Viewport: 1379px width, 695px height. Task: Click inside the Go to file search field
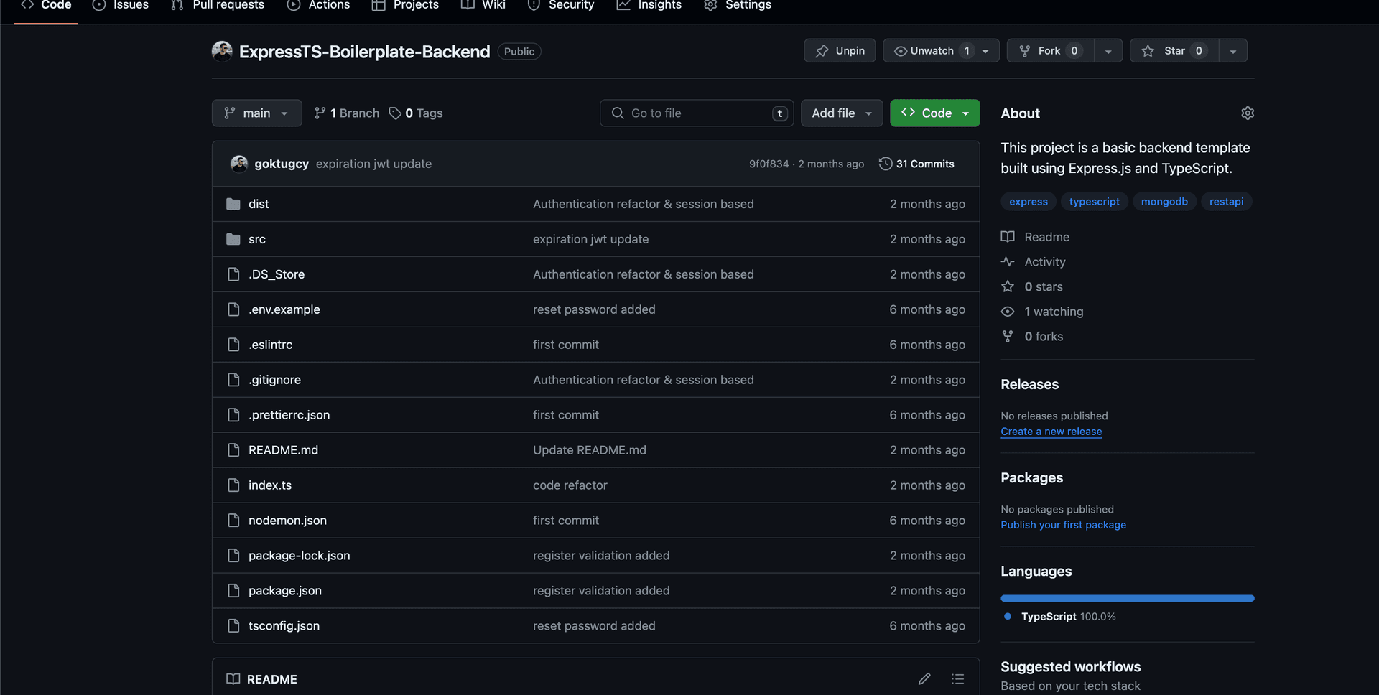pos(689,113)
